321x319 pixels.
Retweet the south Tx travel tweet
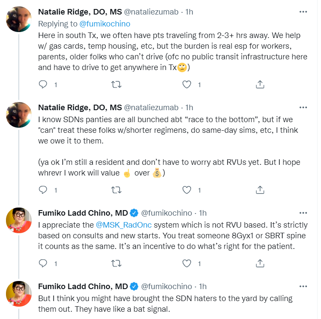[115, 85]
